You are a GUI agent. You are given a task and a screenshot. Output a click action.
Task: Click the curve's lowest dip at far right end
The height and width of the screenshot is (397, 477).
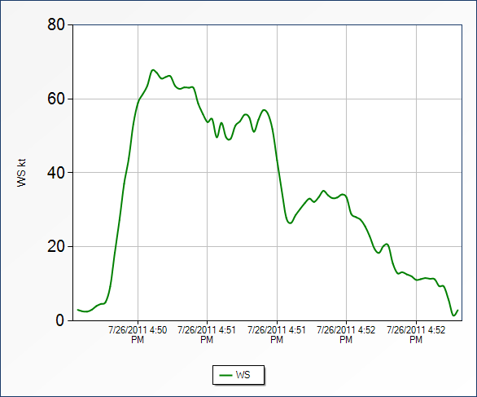(453, 315)
